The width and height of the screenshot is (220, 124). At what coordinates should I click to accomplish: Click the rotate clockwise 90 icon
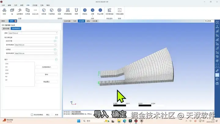pyautogui.click(x=217, y=61)
